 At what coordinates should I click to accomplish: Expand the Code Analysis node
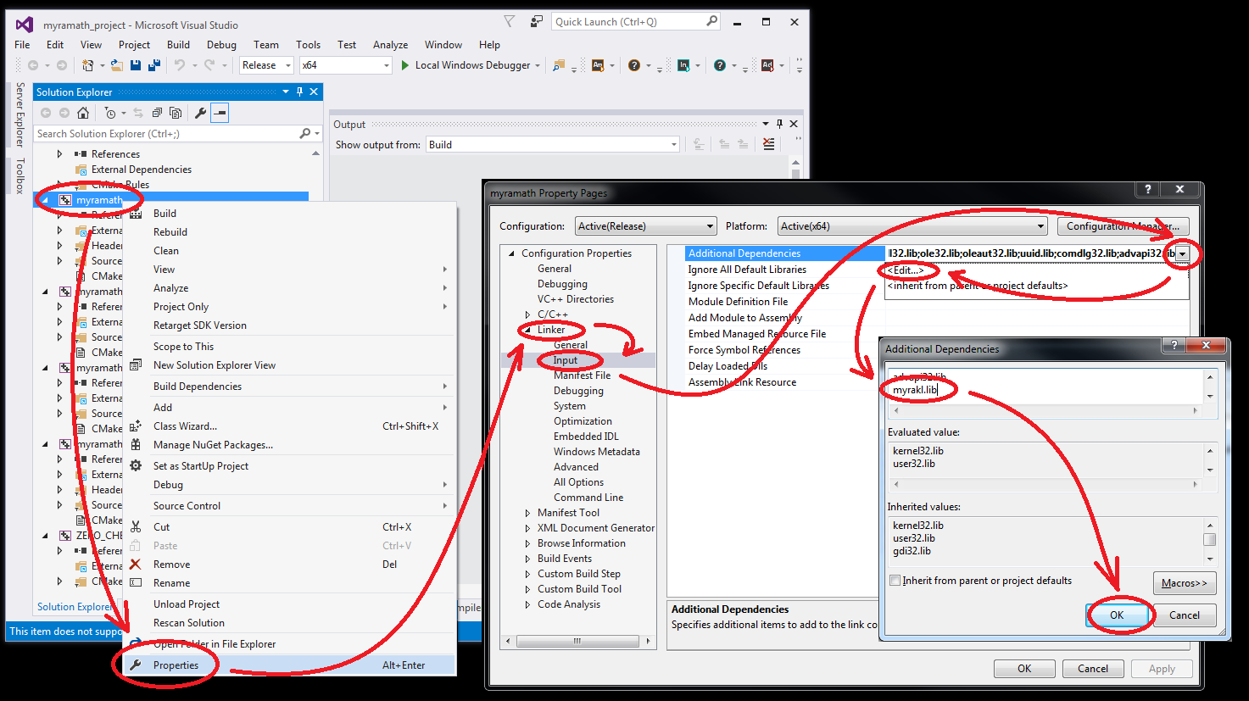point(527,604)
